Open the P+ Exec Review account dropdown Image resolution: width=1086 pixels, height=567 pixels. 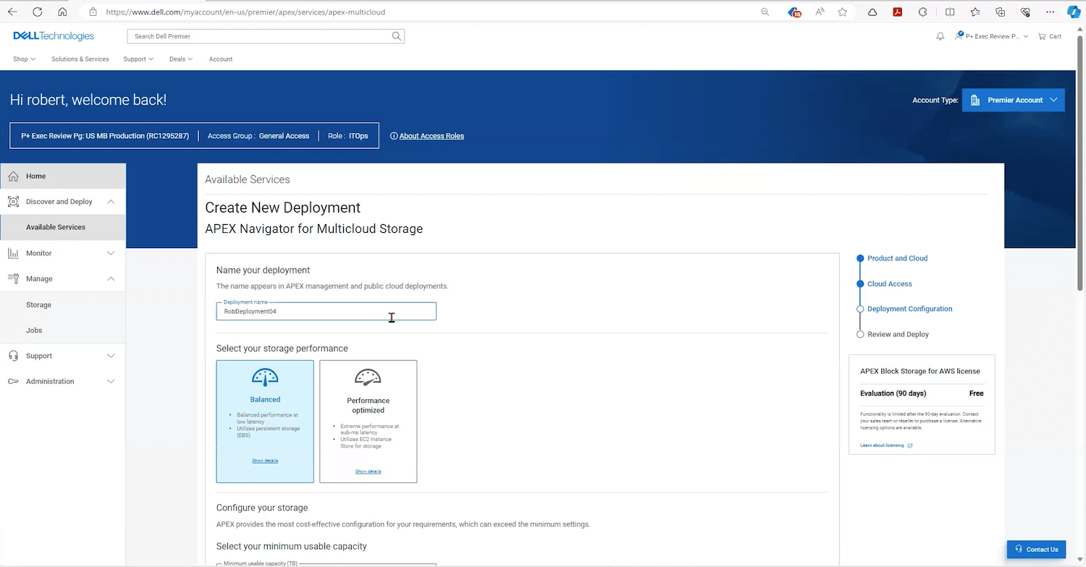click(991, 36)
